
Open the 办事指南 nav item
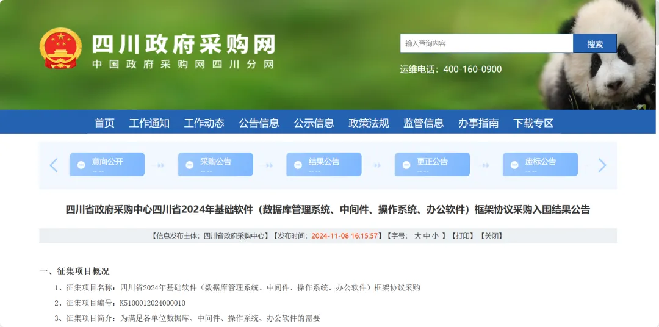coord(478,123)
